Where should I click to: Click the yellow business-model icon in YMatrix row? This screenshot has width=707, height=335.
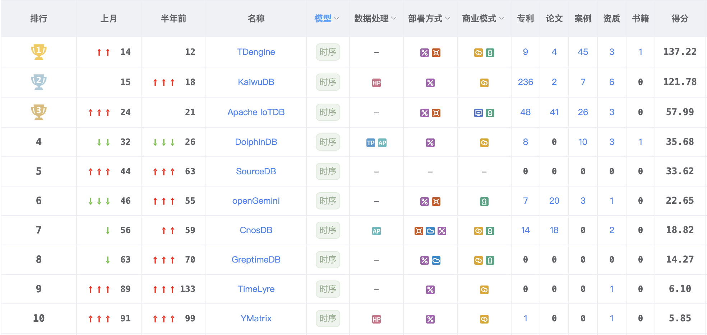click(484, 319)
